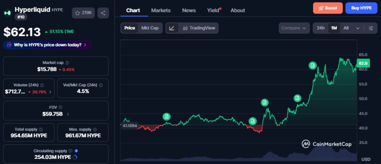The image size is (381, 164).
Task: Set chart range to 24h
Action: point(320,28)
